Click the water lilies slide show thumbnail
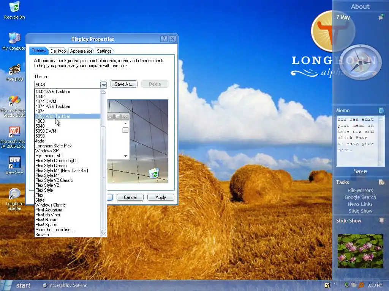This screenshot has width=389, height=291. pos(360,251)
